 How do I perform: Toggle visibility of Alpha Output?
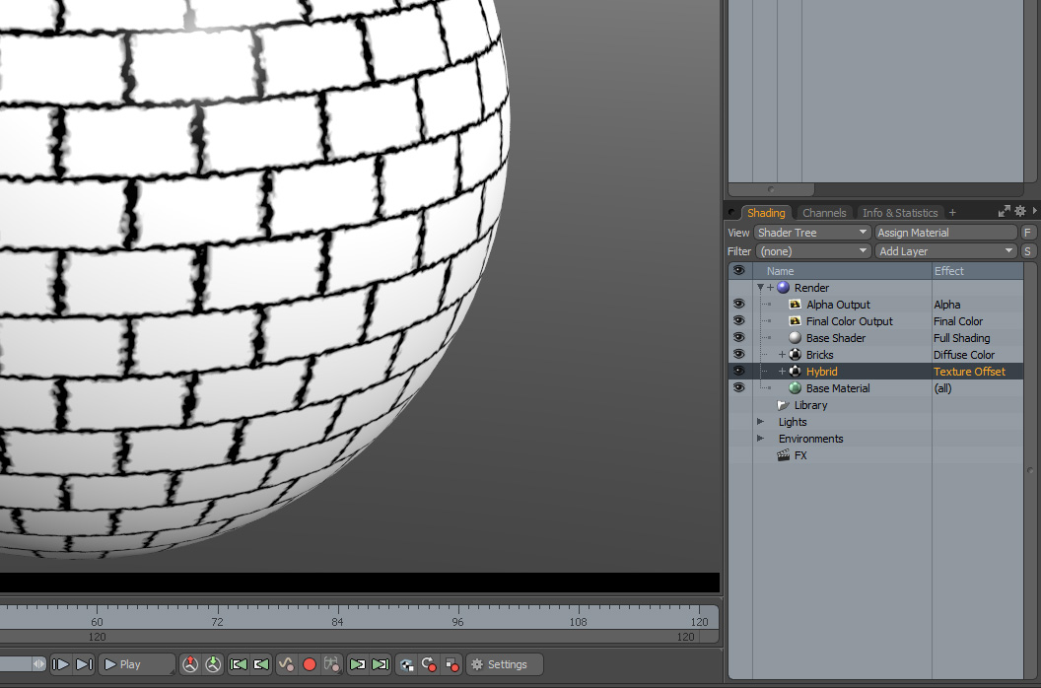(739, 305)
